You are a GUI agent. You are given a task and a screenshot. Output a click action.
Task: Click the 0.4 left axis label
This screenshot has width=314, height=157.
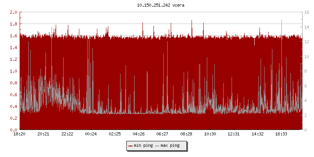pyautogui.click(x=13, y=106)
